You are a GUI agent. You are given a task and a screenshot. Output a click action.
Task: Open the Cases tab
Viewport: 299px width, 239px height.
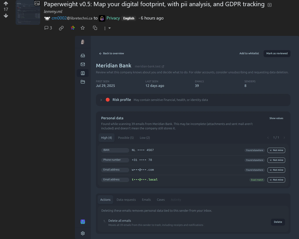click(161, 200)
